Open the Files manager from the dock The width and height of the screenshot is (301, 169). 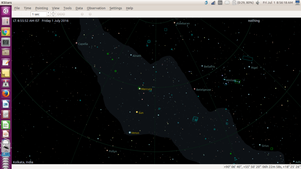pyautogui.click(x=6, y=53)
